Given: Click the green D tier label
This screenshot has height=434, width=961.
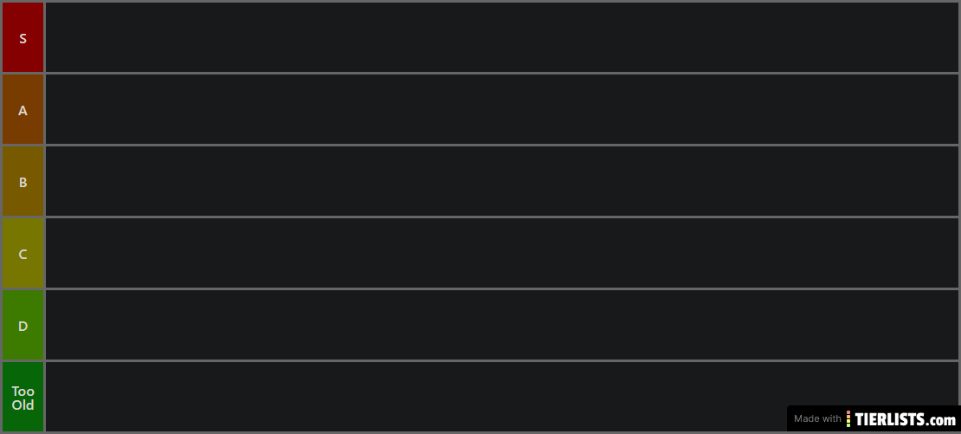Looking at the screenshot, I should [x=23, y=326].
